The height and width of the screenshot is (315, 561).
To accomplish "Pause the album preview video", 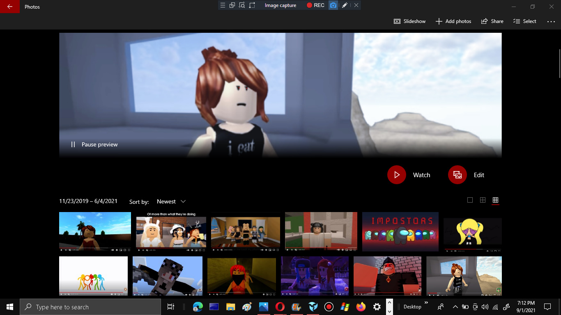I will (94, 144).
